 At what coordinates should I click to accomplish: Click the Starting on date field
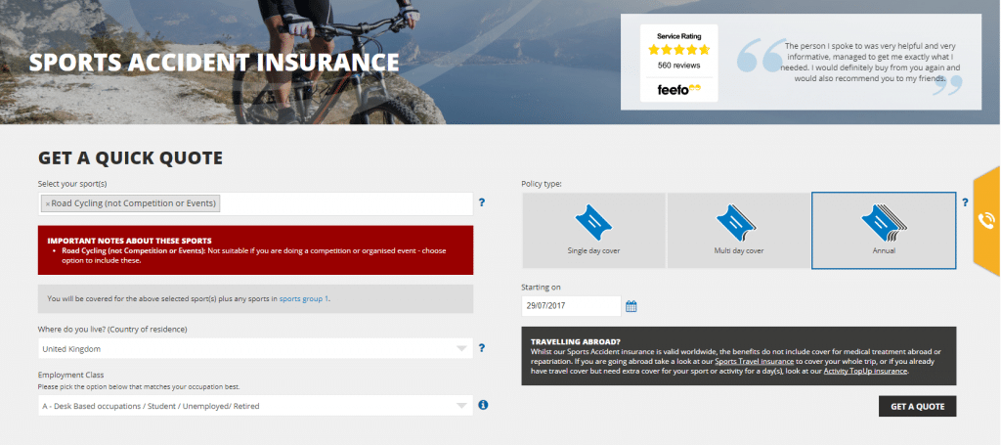tap(571, 306)
